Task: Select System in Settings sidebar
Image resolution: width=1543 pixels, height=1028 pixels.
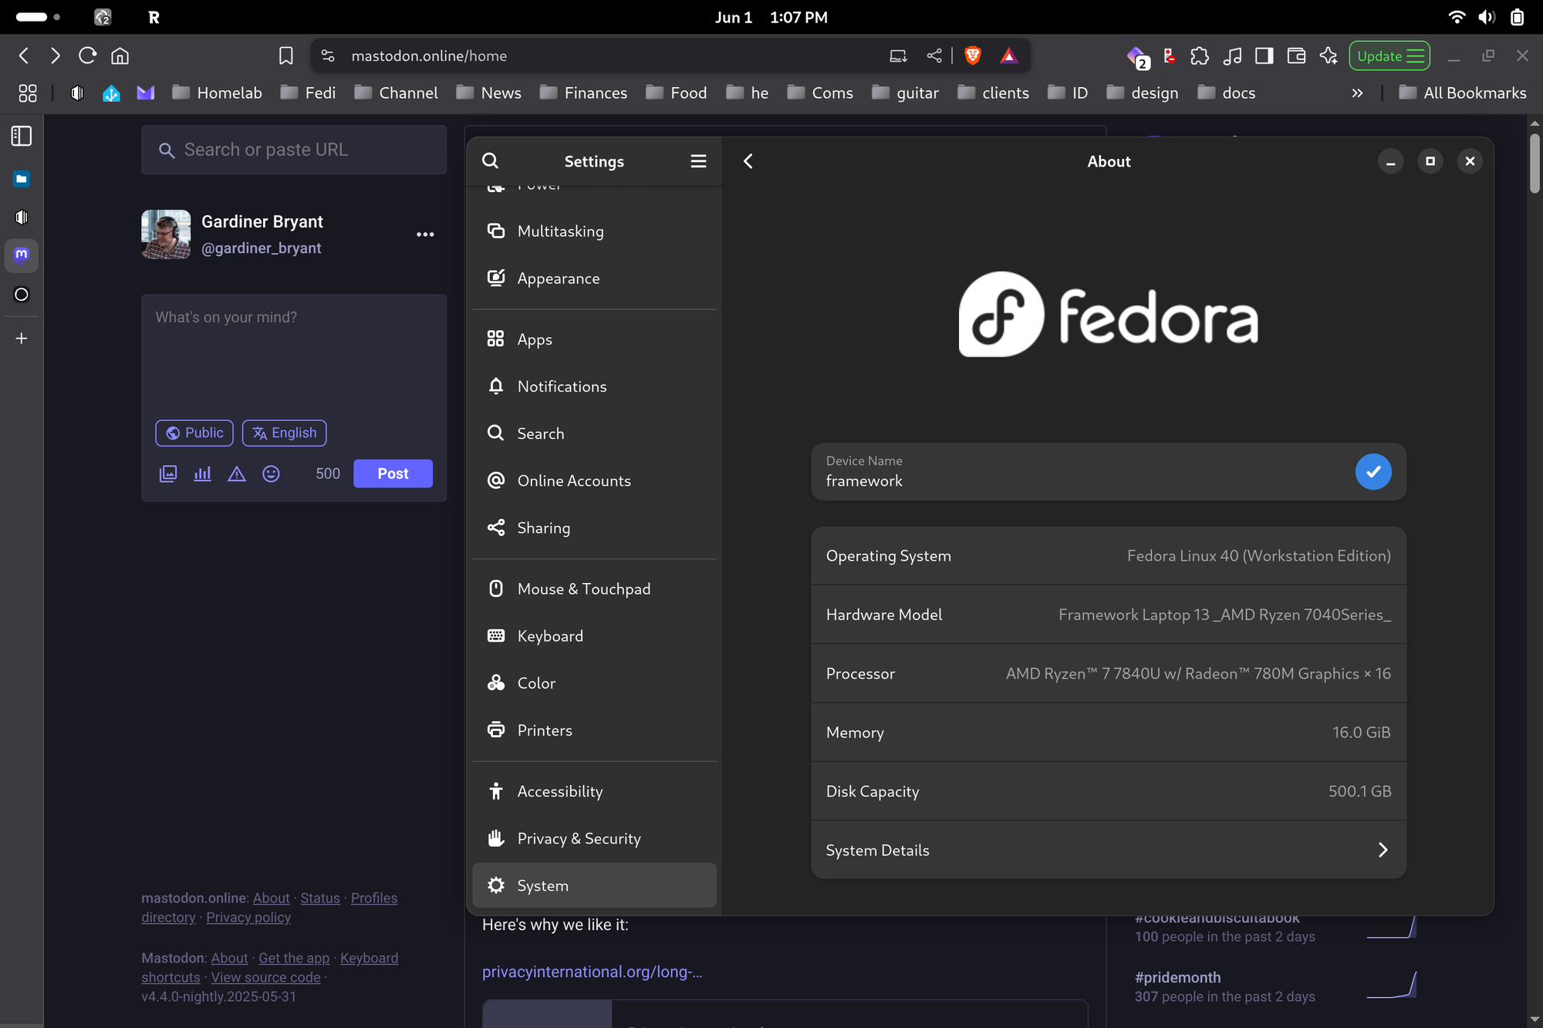Action: (x=594, y=886)
